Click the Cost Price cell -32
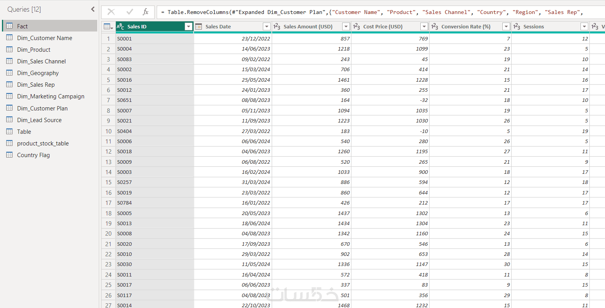This screenshot has width=605, height=308. pyautogui.click(x=390, y=100)
